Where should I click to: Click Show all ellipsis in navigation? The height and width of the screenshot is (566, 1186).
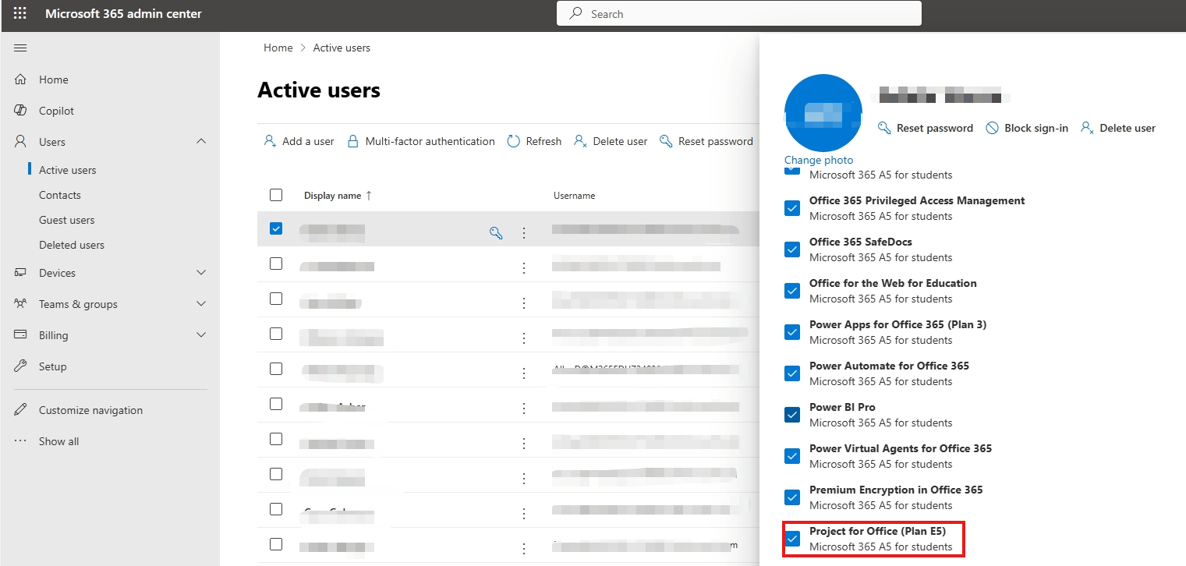tap(58, 441)
